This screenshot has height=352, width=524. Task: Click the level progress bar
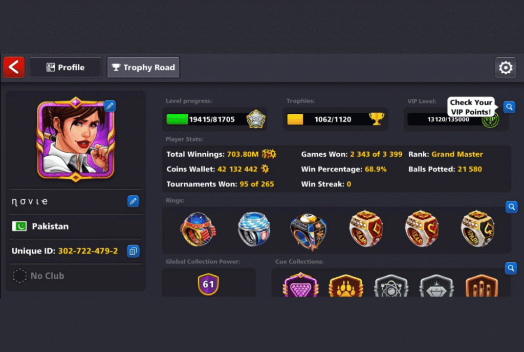coord(214,119)
